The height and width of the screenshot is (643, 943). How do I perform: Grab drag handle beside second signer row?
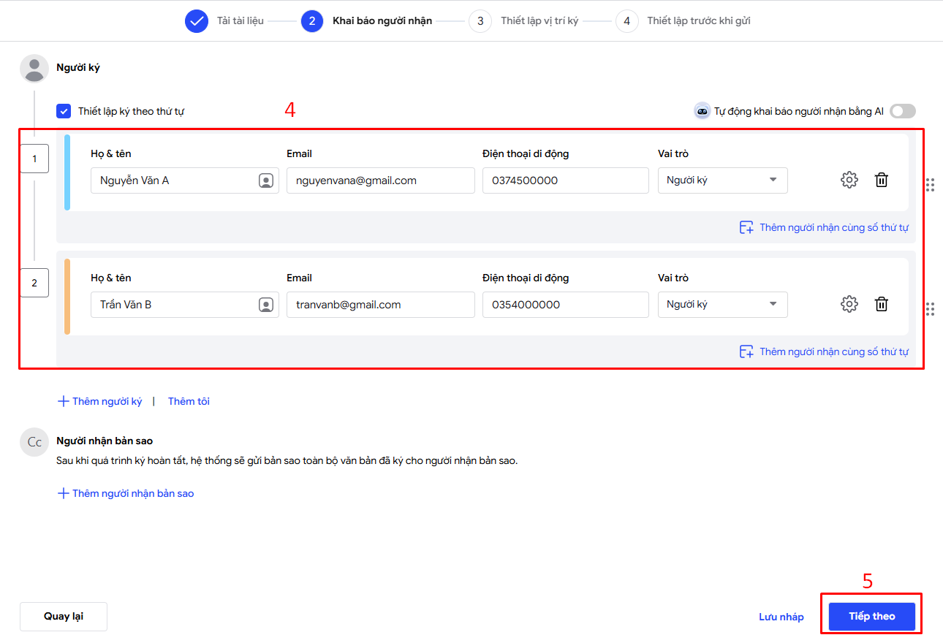point(930,309)
